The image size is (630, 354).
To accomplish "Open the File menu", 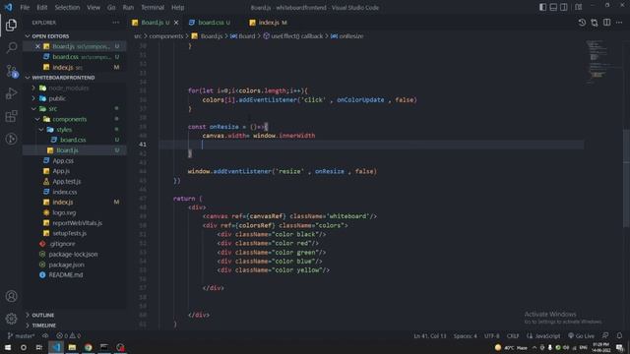I will [x=25, y=7].
